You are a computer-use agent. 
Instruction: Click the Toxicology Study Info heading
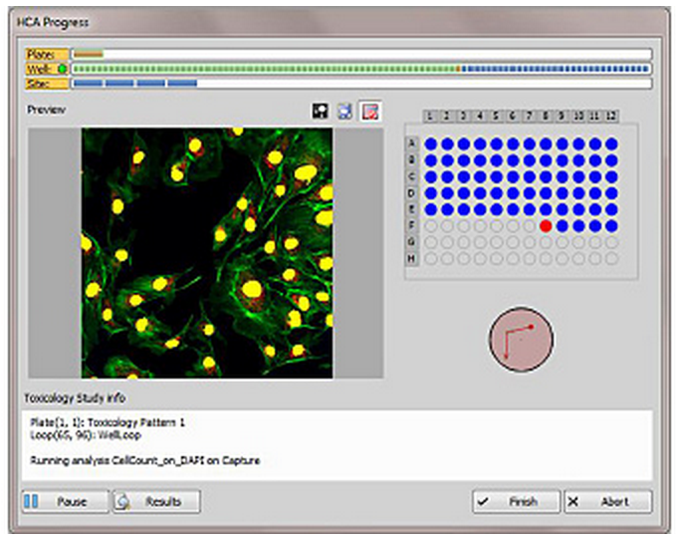click(x=75, y=398)
